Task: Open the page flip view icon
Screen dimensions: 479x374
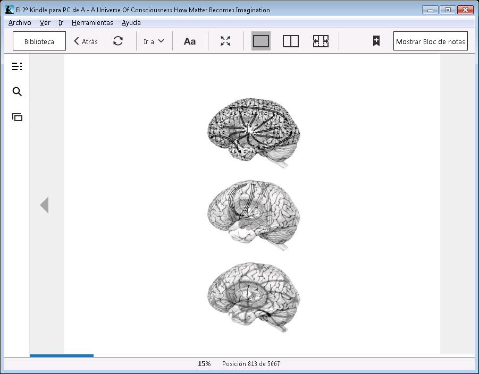Action: pyautogui.click(x=16, y=117)
